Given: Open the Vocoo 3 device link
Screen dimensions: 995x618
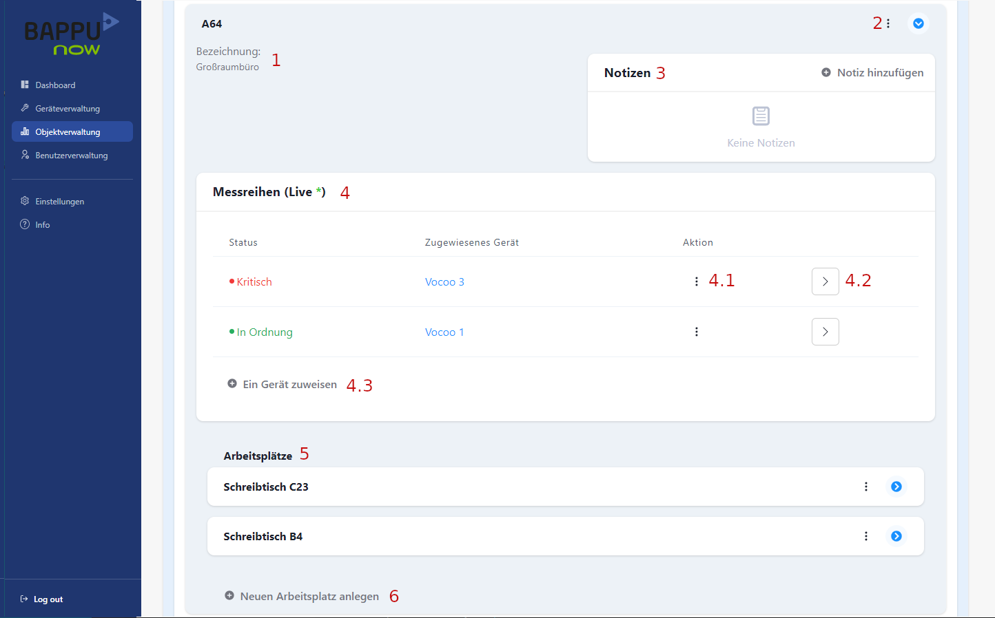Looking at the screenshot, I should (x=444, y=281).
